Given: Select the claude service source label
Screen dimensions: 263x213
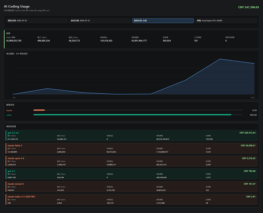Looking at the screenshot, I should click(x=9, y=110).
